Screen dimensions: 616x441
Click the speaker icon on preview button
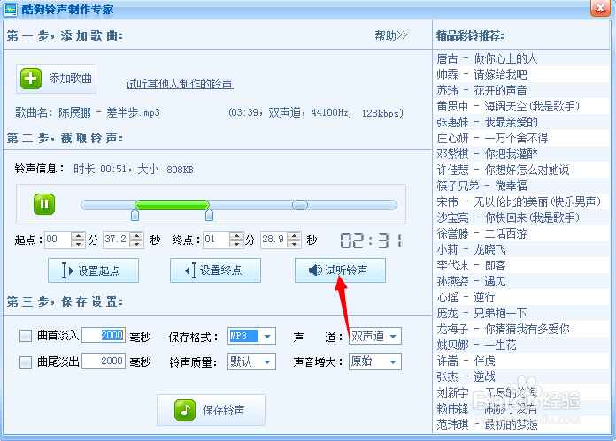[315, 270]
